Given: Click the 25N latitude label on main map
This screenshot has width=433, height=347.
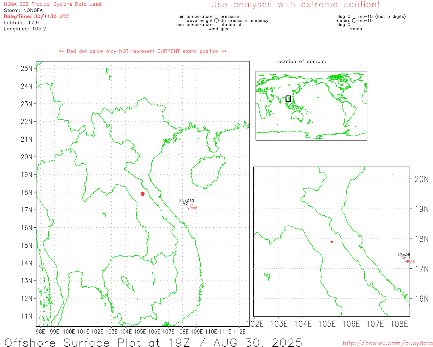Looking at the screenshot, I should pyautogui.click(x=26, y=68).
